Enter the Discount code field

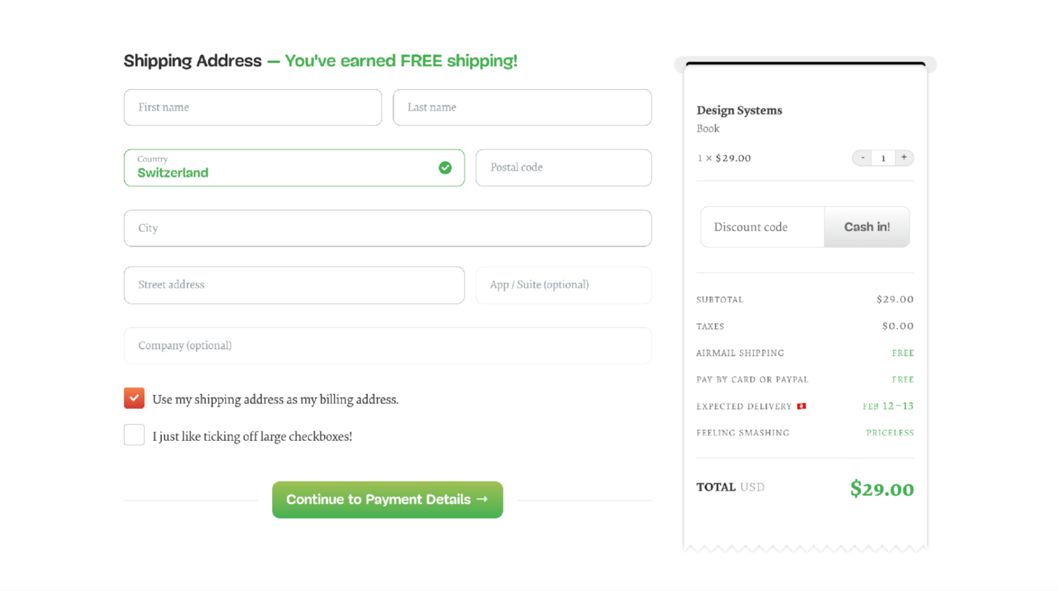(762, 227)
